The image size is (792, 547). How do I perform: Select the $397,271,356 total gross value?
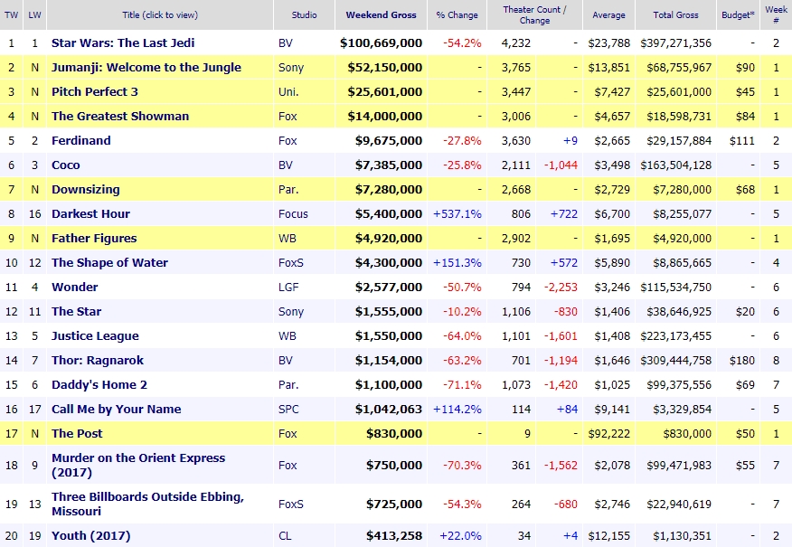676,42
